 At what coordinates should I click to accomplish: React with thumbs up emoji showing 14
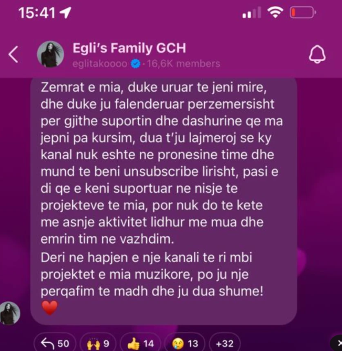click(140, 343)
